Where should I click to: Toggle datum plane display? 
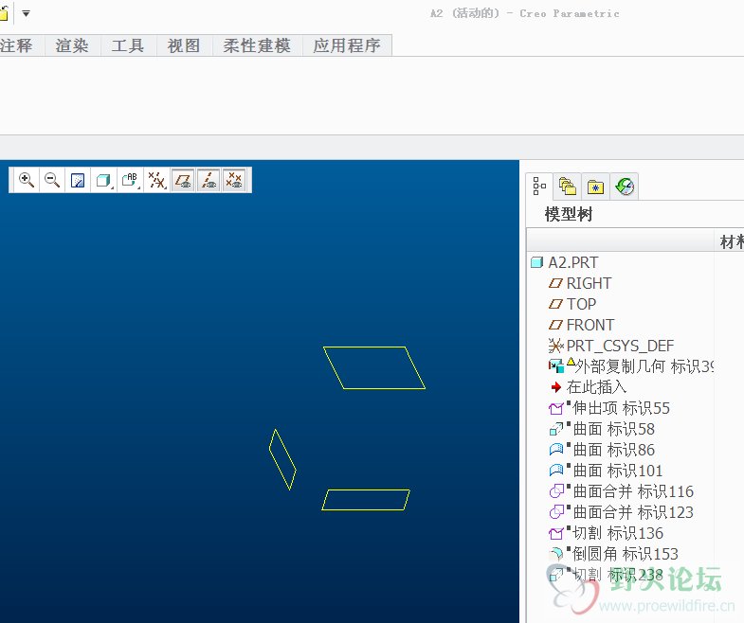coord(183,180)
